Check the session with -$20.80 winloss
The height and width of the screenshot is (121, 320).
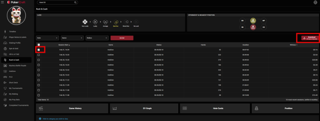(x=39, y=60)
